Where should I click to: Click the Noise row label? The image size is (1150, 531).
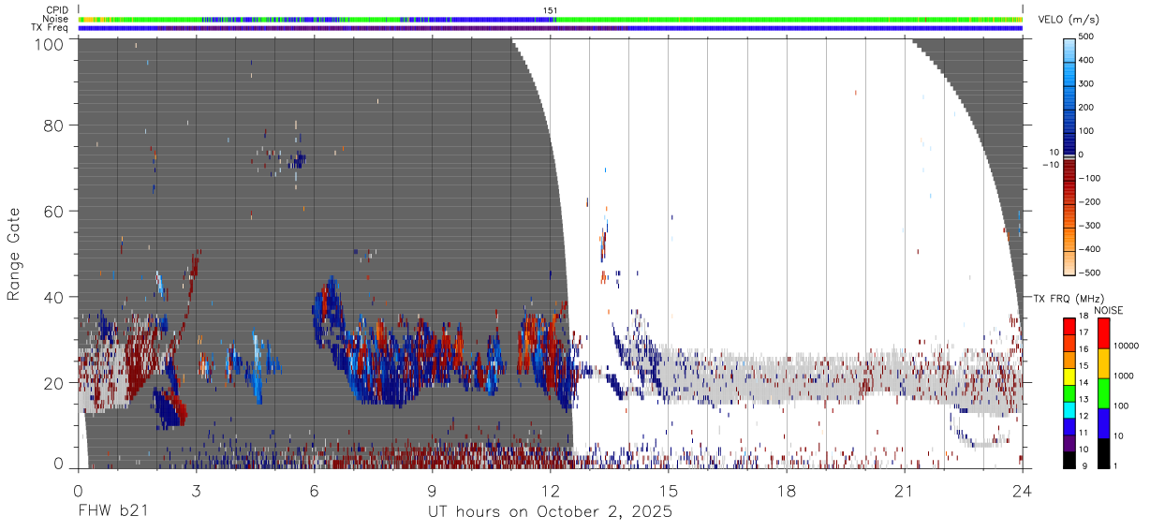(55, 19)
